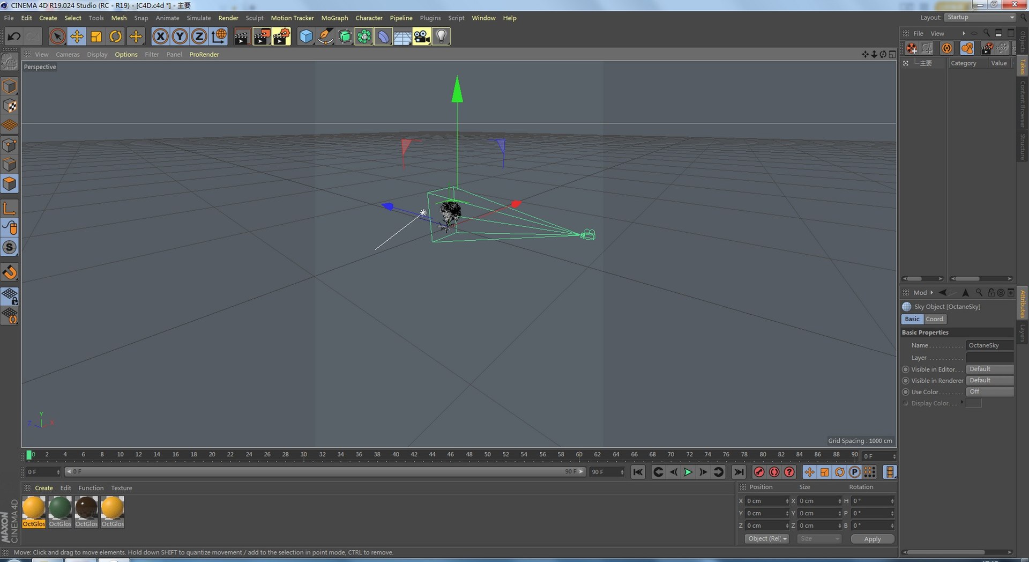The image size is (1029, 562).
Task: Open the MoGraph menu
Action: click(x=334, y=18)
